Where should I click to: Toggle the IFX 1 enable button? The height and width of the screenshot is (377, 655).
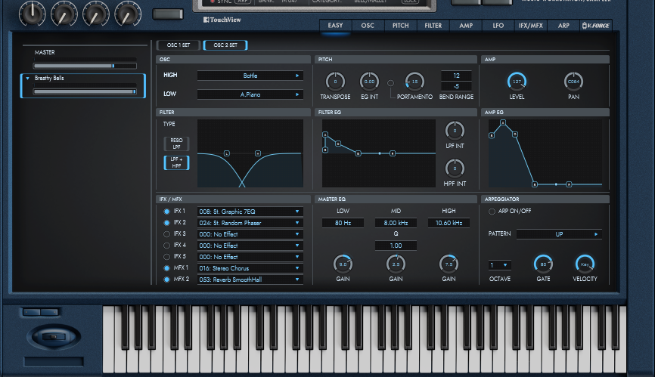pyautogui.click(x=166, y=212)
